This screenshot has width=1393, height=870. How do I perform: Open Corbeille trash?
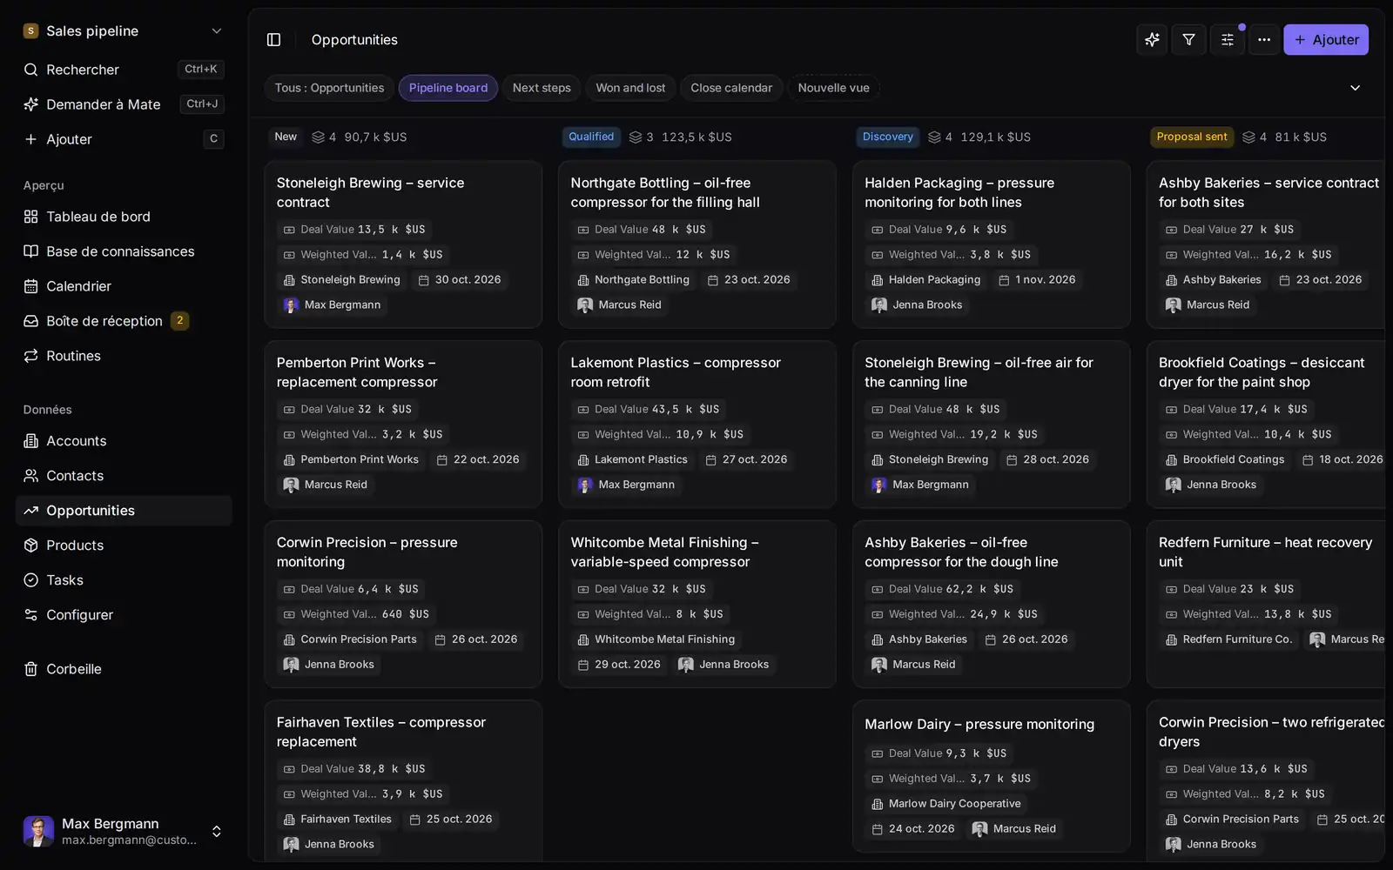(124, 669)
